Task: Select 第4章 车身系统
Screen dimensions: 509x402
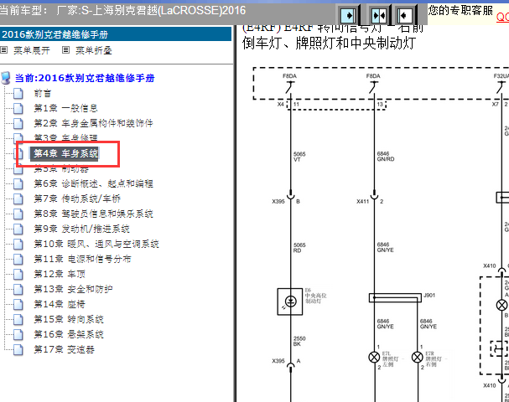Action: (66, 153)
